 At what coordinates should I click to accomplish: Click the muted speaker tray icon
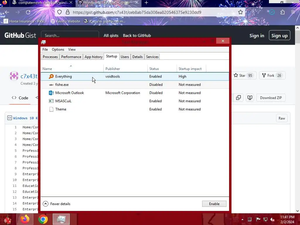(272, 219)
